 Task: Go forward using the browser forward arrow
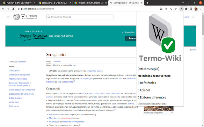(x=8, y=9)
